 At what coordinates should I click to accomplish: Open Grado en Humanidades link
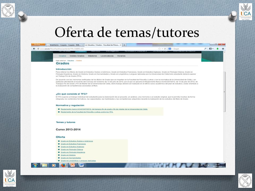tap(71, 158)
